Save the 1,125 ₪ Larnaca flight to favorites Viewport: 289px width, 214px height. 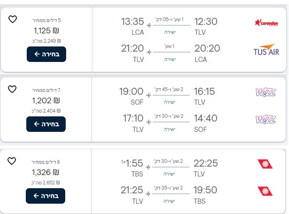tap(13, 20)
